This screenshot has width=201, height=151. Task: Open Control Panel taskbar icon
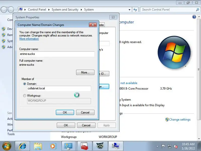pyautogui.click(x=68, y=146)
